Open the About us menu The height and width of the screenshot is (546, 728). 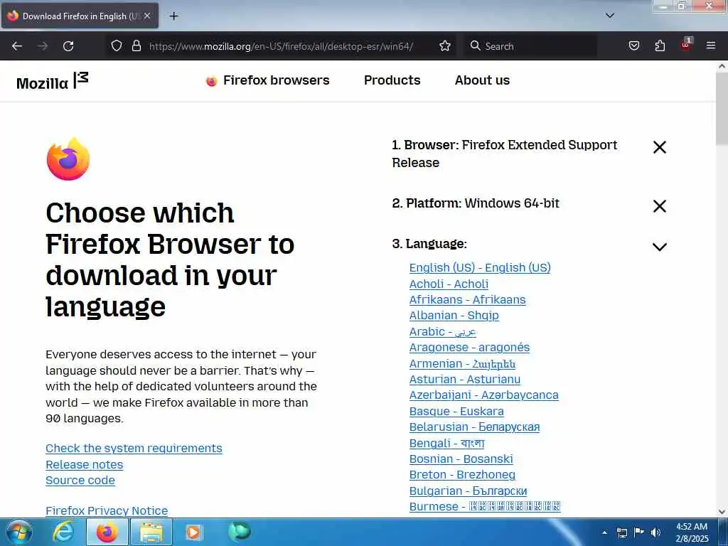click(482, 80)
